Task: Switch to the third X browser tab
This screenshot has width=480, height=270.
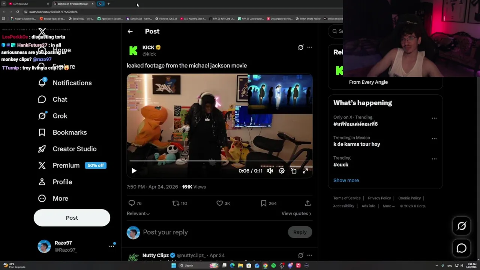Action: 100,4
